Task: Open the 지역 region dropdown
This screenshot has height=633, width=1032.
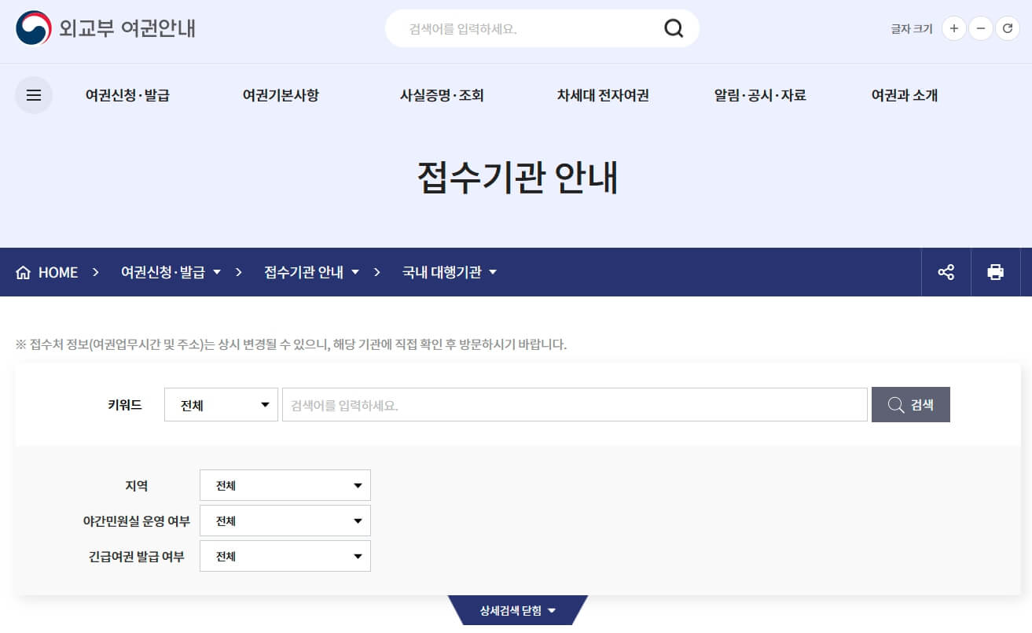Action: [x=285, y=485]
